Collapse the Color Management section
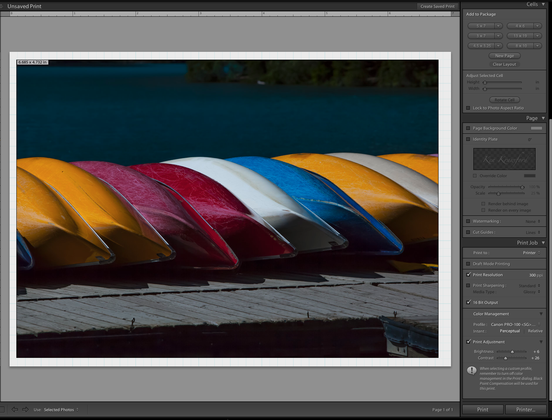552x420 pixels. pyautogui.click(x=541, y=314)
